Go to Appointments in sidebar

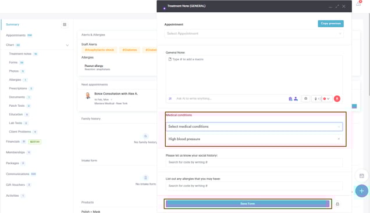click(x=16, y=35)
